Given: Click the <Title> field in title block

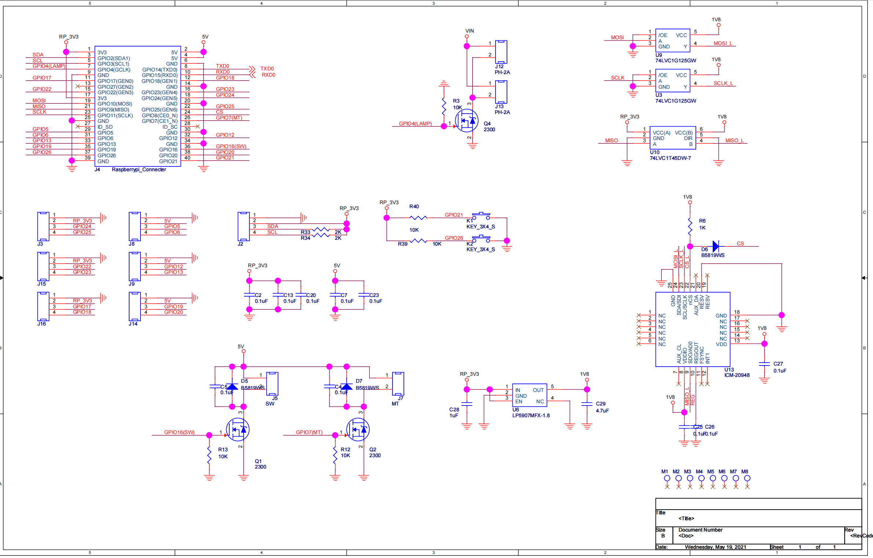Looking at the screenshot, I should click(x=686, y=518).
